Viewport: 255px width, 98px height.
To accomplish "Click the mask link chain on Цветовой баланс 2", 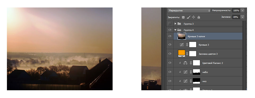I will [x=191, y=63].
